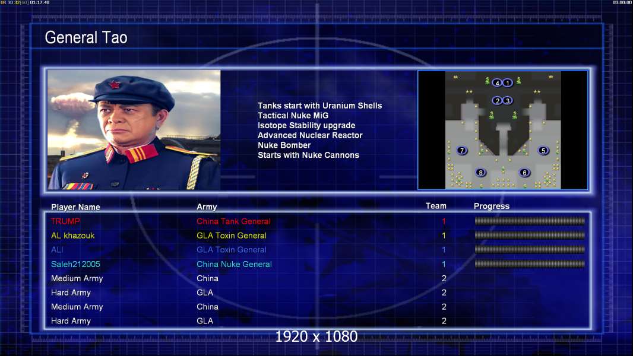Click the "Player Name" column header
This screenshot has width=633, height=356.
(75, 207)
